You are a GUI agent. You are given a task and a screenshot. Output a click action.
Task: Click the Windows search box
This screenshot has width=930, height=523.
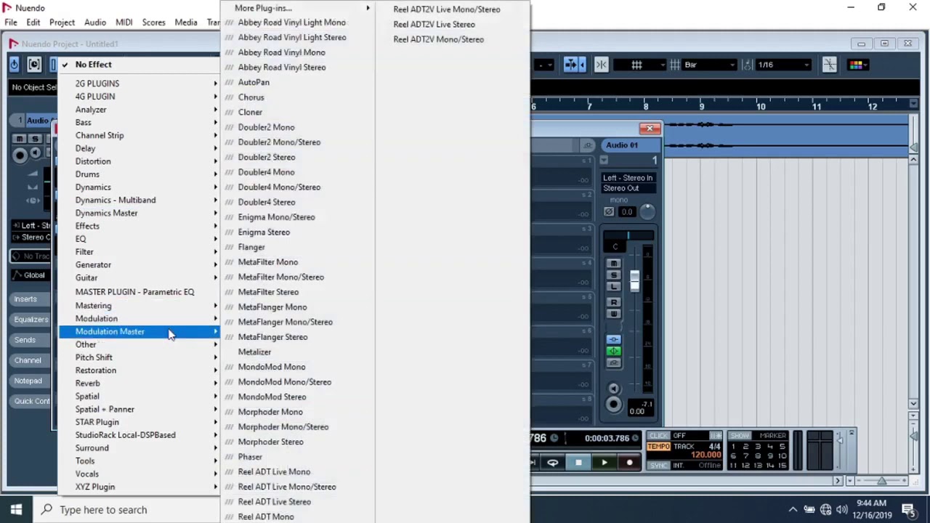click(x=127, y=509)
